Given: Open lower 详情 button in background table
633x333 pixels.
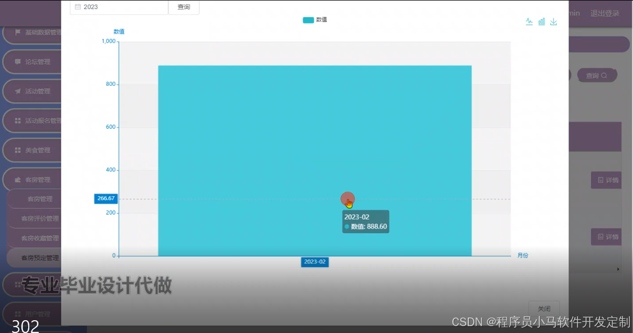Looking at the screenshot, I should coord(607,237).
